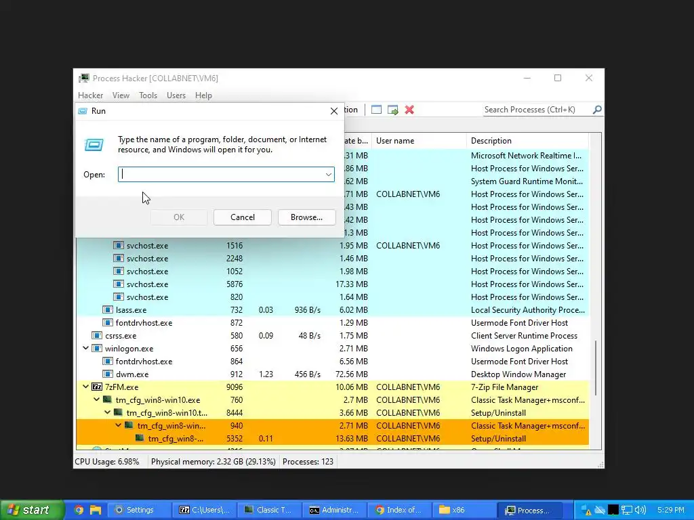The image size is (694, 520).
Task: Open the View menu
Action: click(x=121, y=95)
